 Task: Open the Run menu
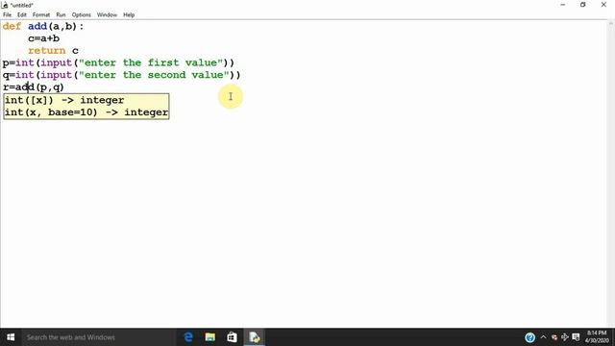tap(61, 15)
